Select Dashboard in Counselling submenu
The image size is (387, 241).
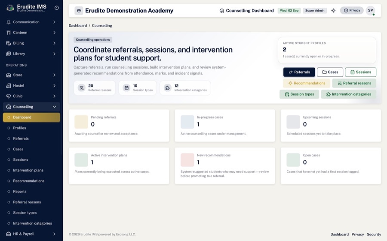[x=31, y=117]
